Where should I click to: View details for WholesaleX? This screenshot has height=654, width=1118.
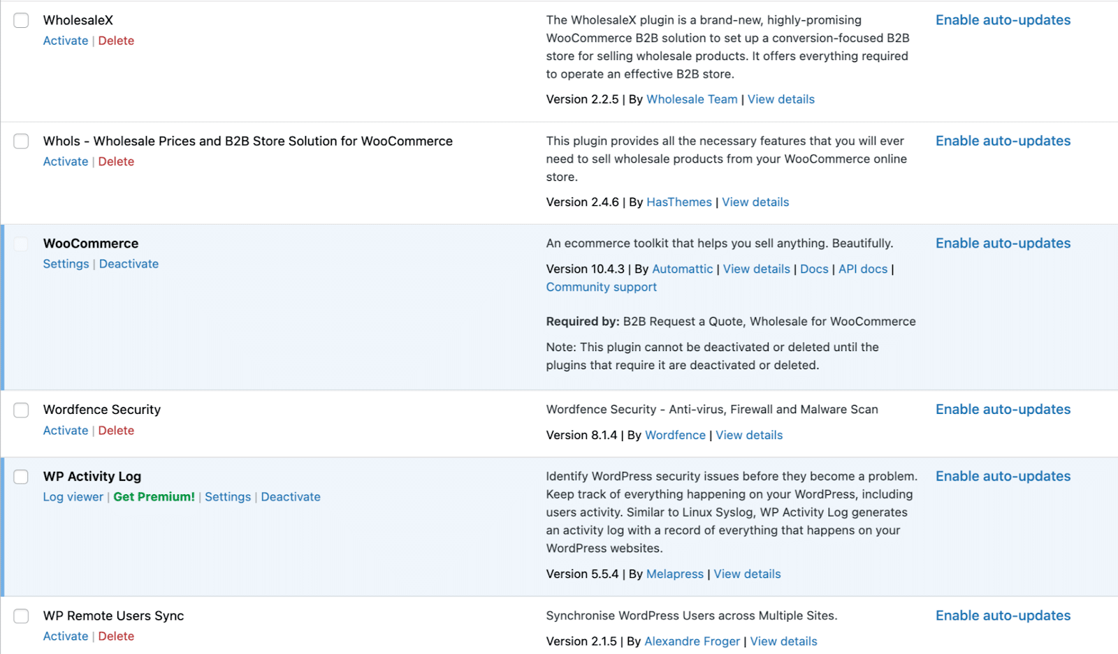[x=781, y=99]
